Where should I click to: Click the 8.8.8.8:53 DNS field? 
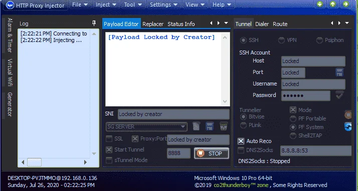[316, 150]
